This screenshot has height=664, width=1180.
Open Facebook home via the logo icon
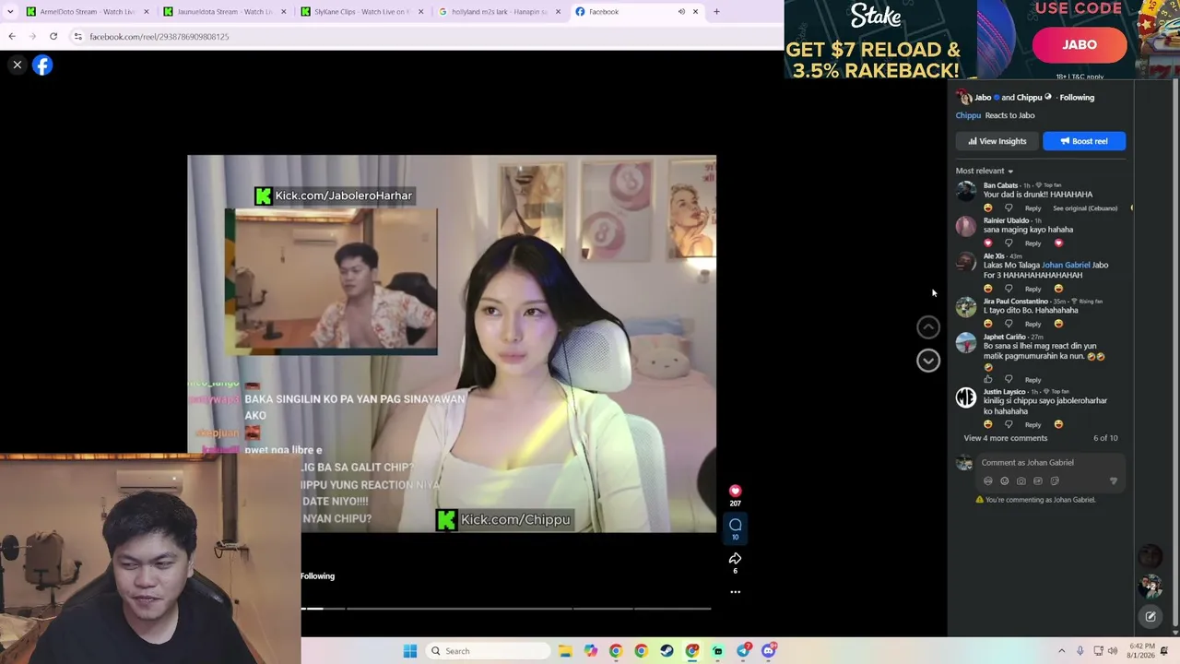(x=42, y=65)
